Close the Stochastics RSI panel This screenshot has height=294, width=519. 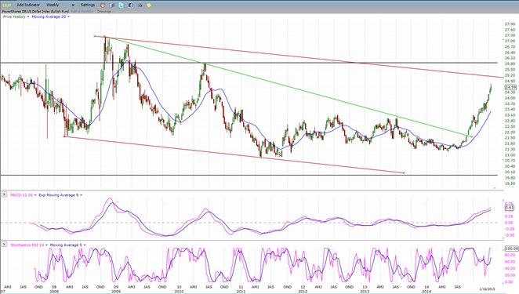tap(4, 245)
